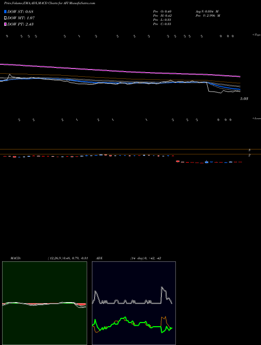
Task: Open the ADX indicator chart panel
Action: click(x=134, y=303)
